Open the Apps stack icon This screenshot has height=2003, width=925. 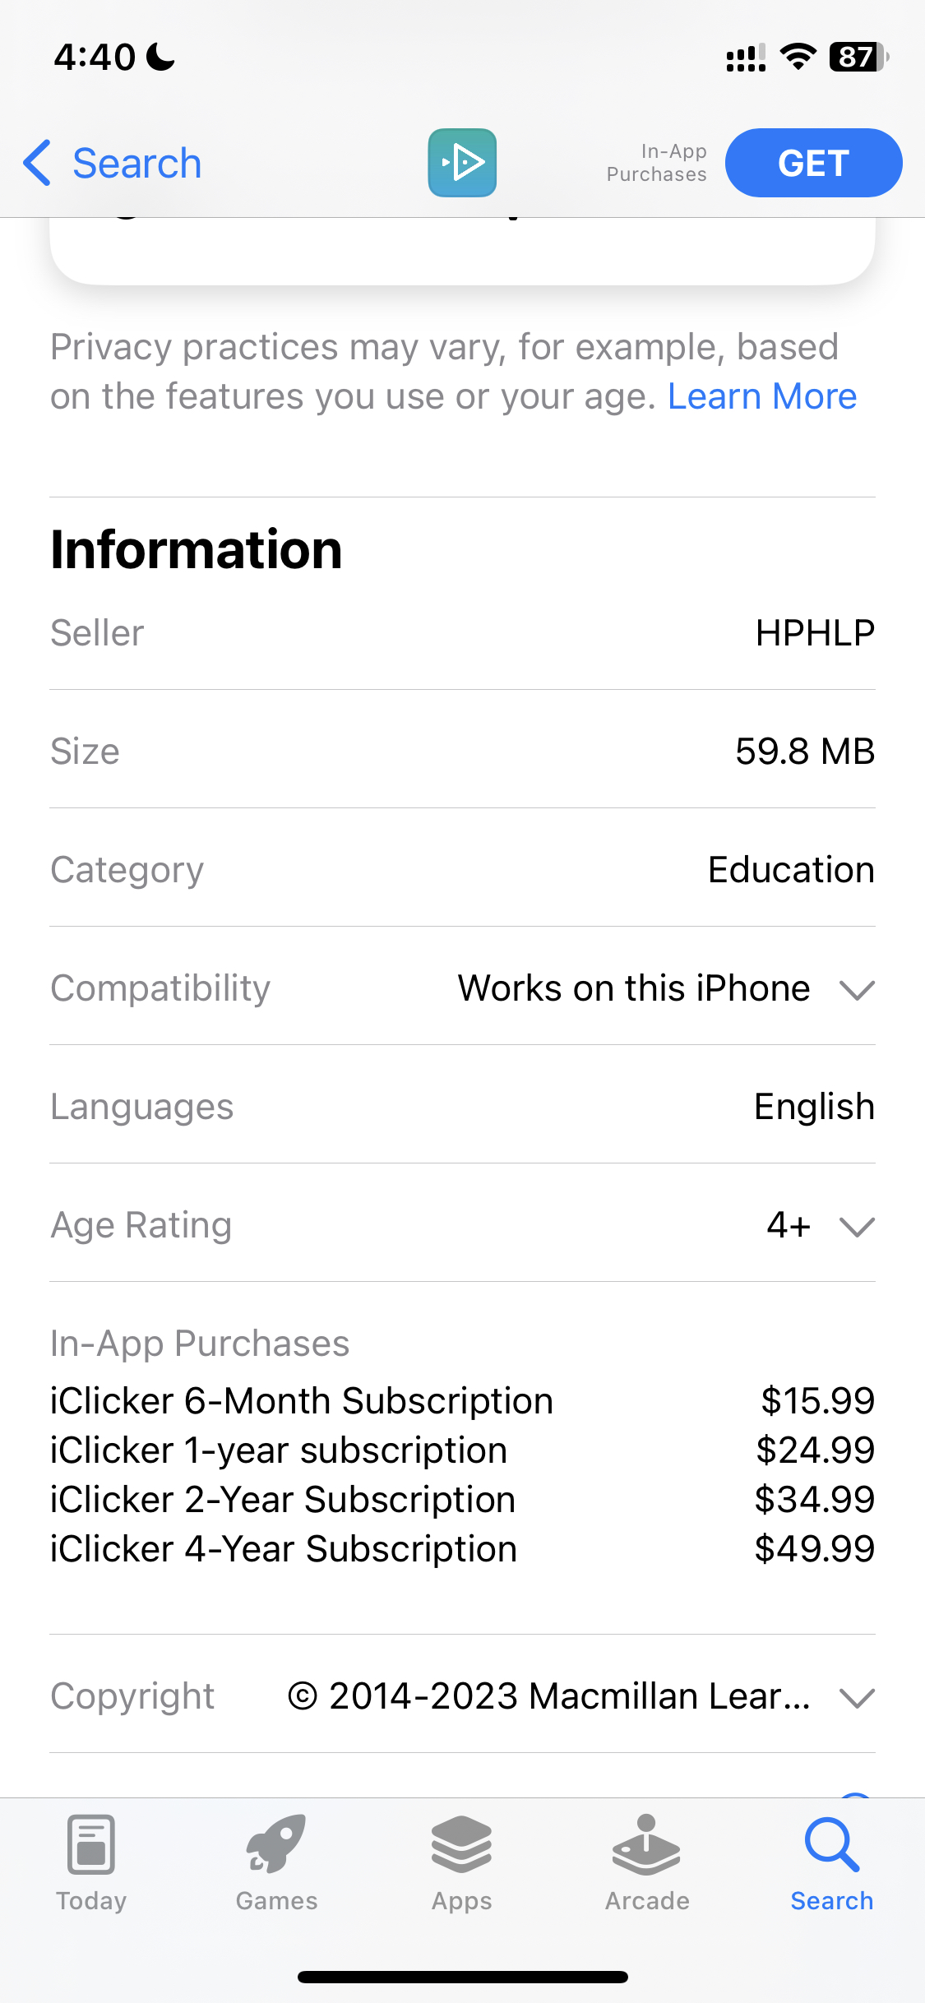click(x=461, y=1844)
